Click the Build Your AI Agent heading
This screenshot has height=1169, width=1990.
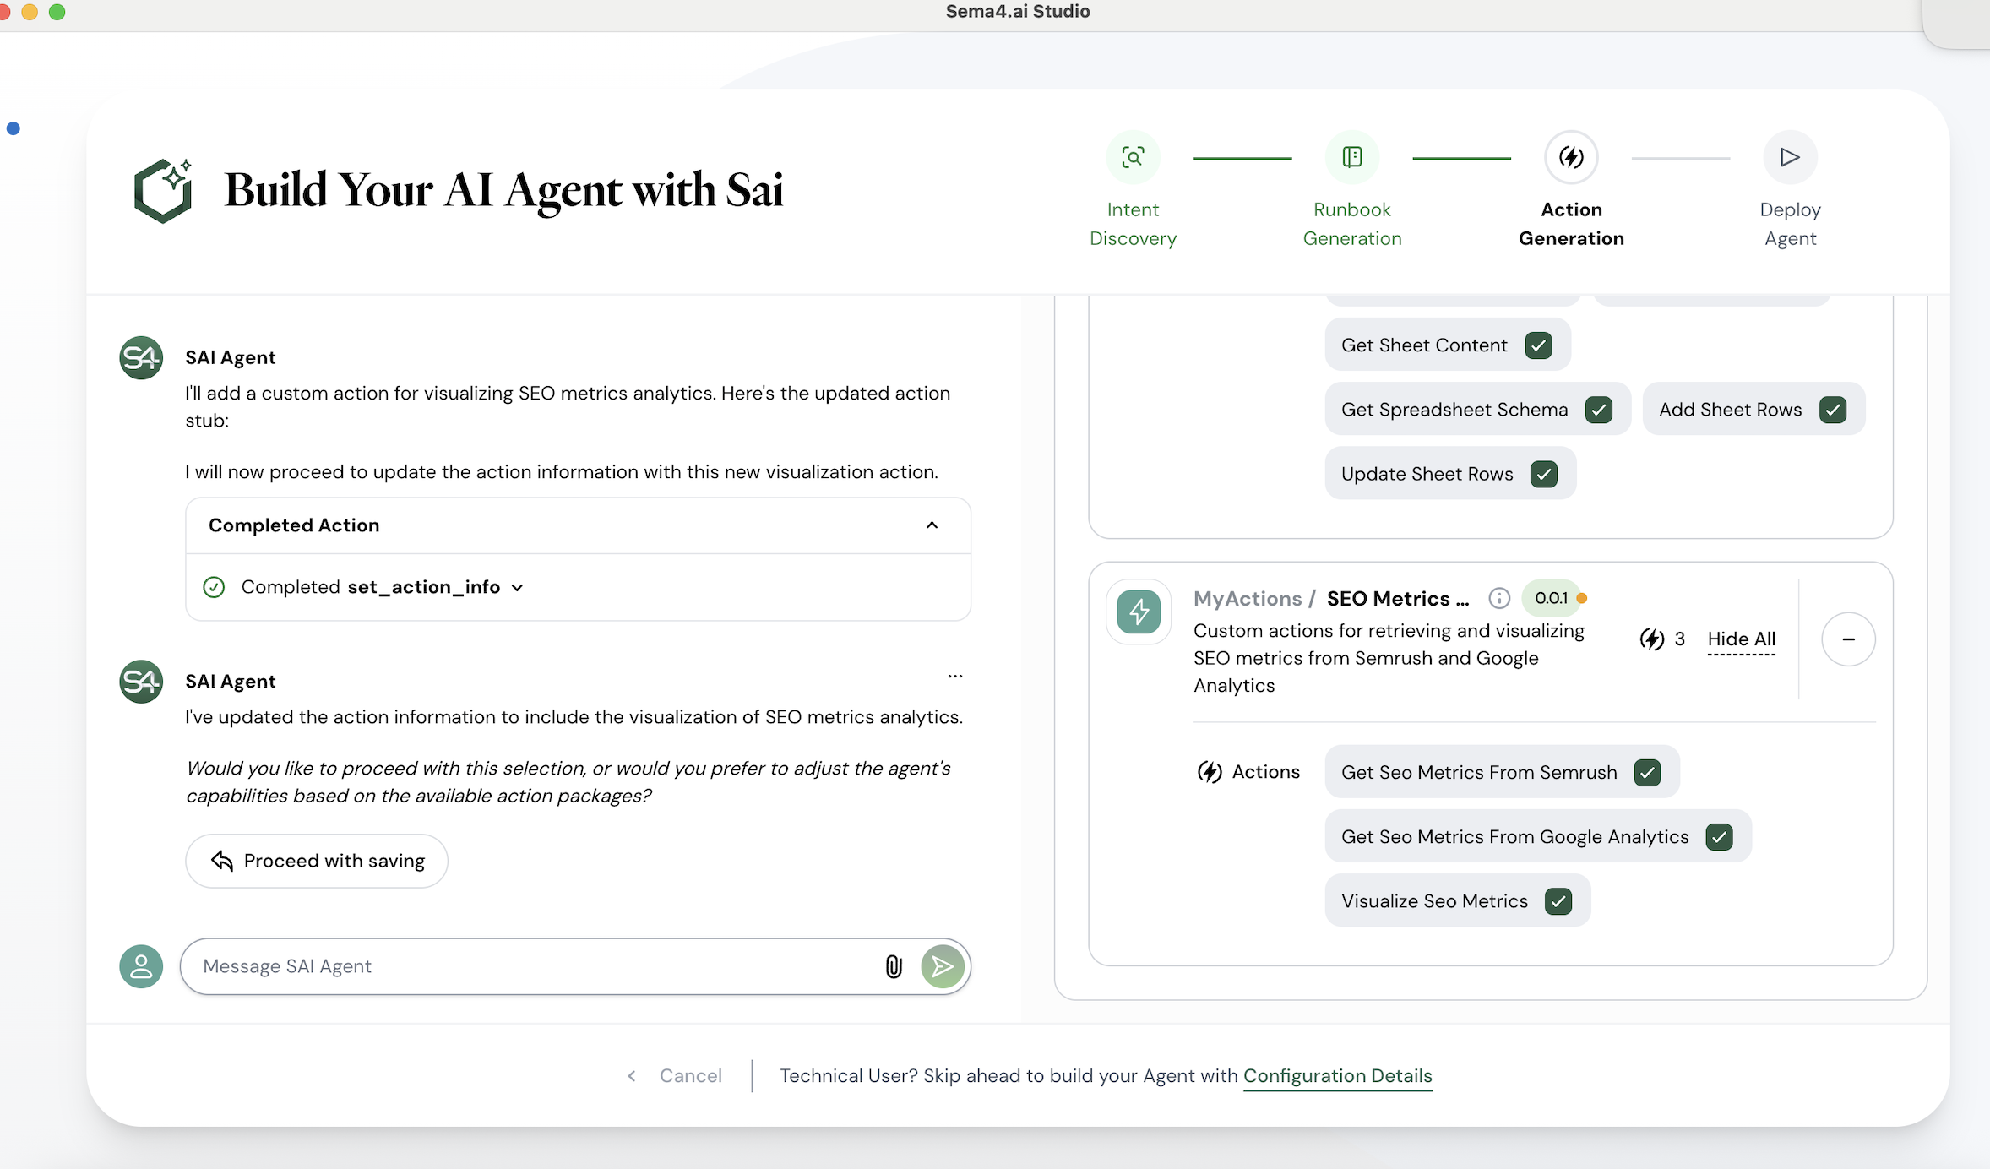tap(504, 190)
